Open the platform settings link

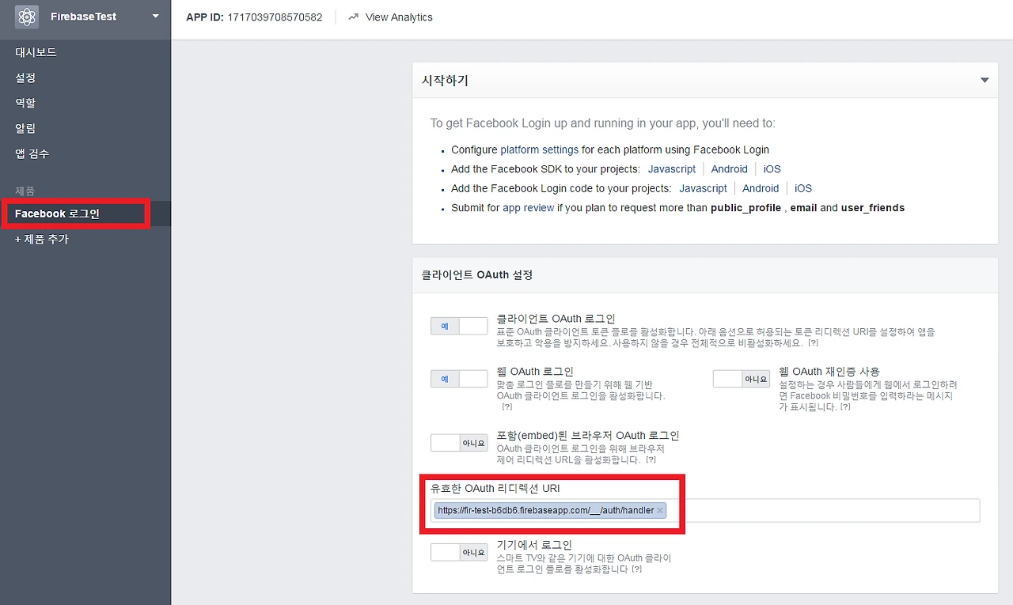pos(539,149)
